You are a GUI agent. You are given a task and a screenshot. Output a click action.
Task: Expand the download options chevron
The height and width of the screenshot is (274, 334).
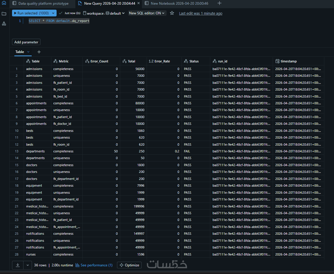[x=28, y=265]
